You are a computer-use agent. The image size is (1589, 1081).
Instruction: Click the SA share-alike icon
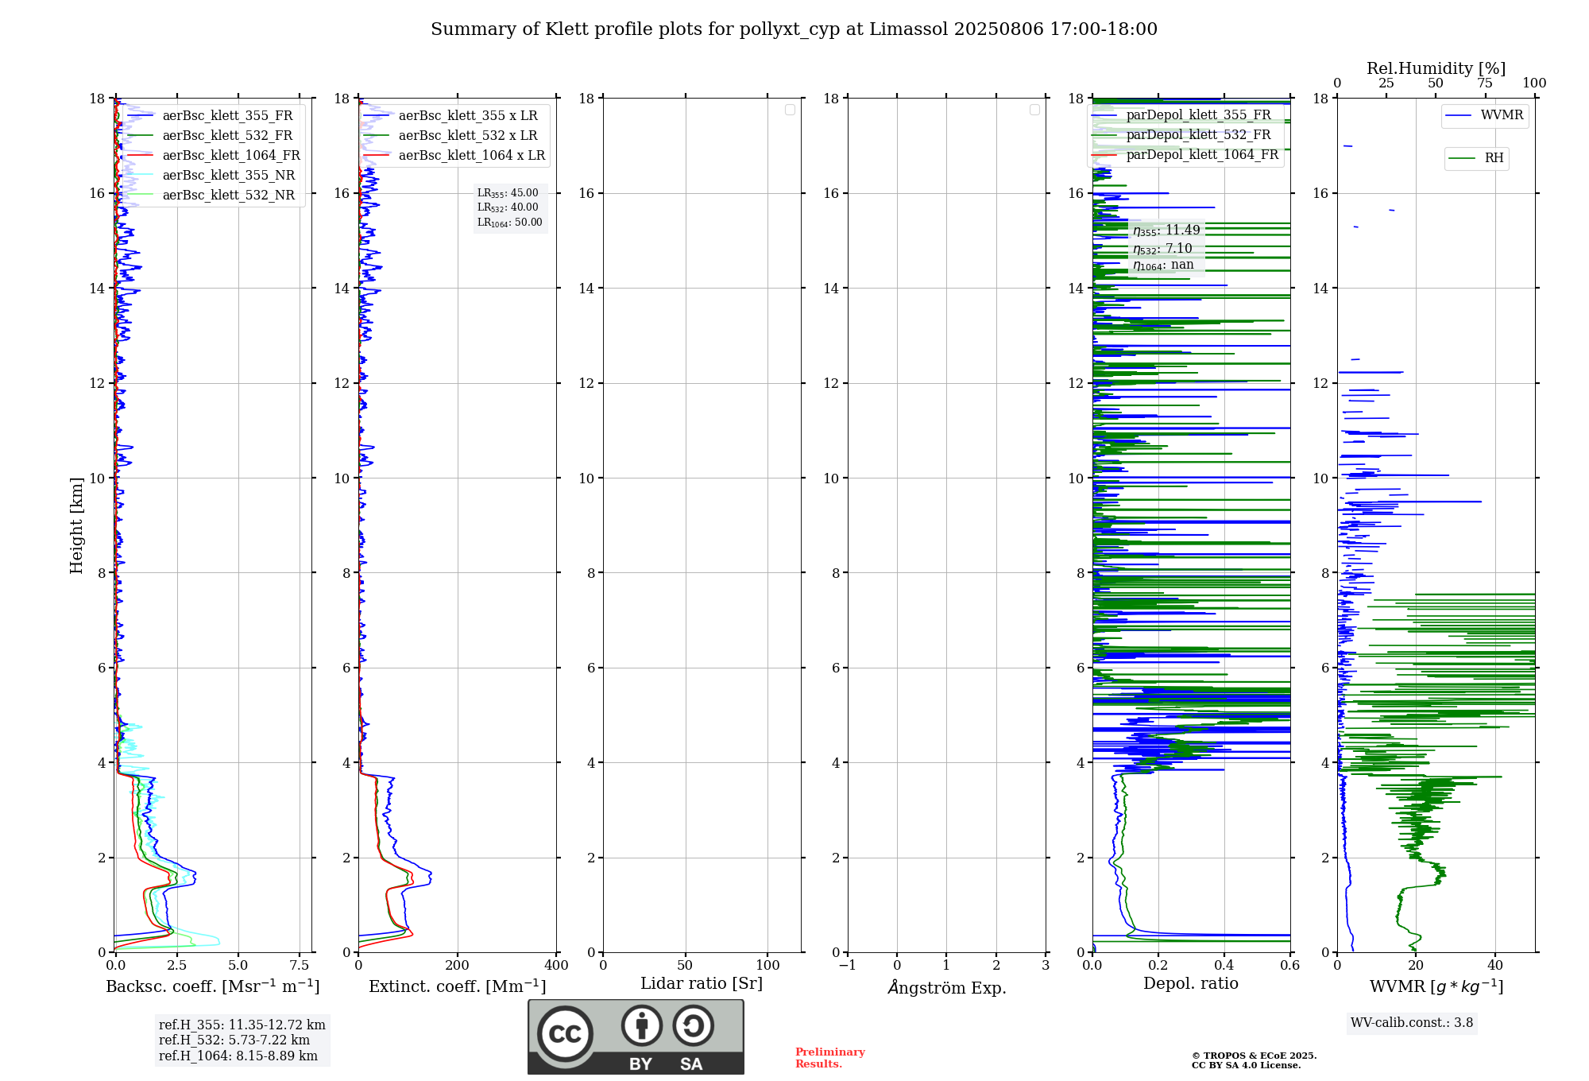click(693, 1025)
